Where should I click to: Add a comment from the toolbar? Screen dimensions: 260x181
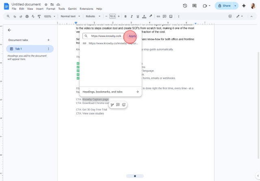point(165,16)
